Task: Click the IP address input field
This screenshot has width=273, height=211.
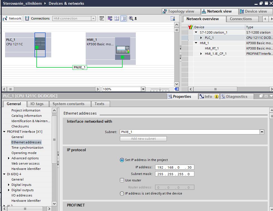Action: [174, 167]
